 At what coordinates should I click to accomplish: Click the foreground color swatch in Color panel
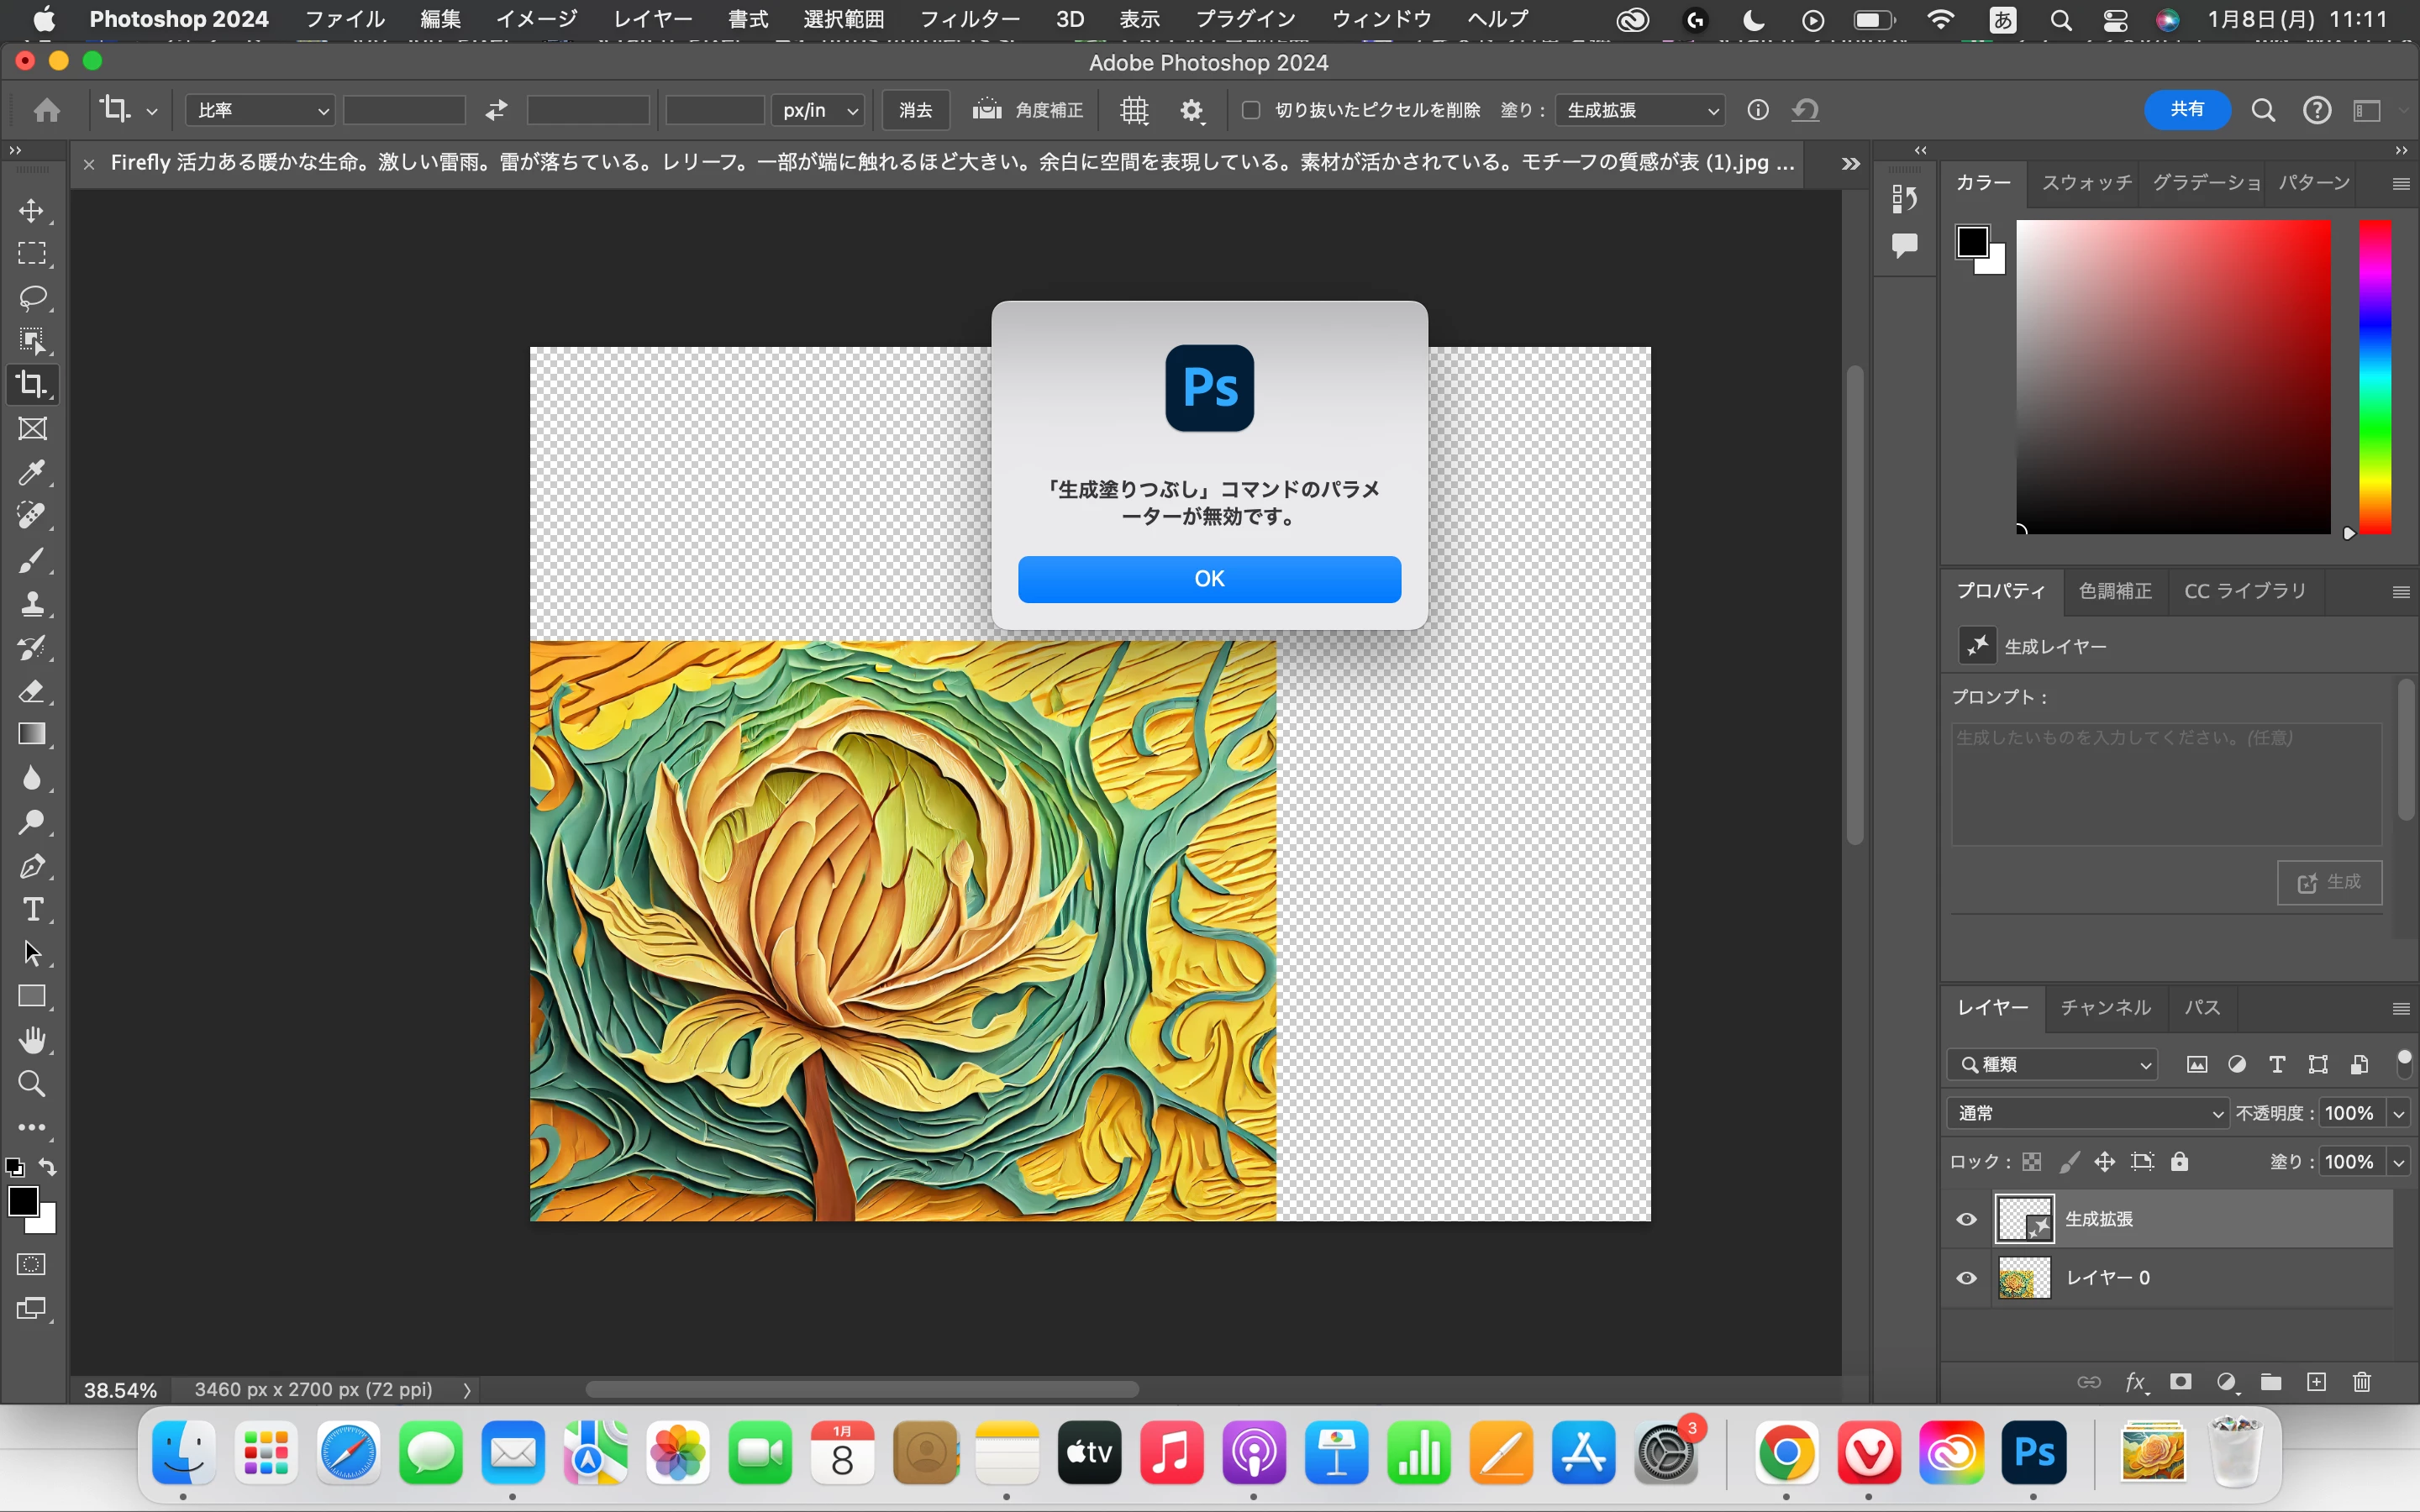1972,241
